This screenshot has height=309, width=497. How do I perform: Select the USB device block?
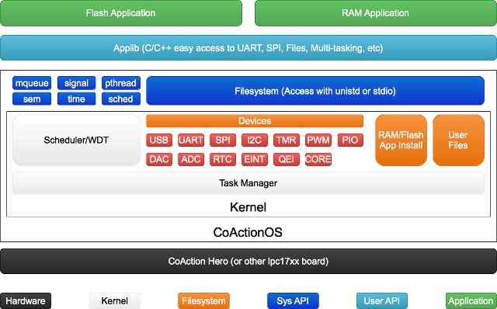click(159, 140)
